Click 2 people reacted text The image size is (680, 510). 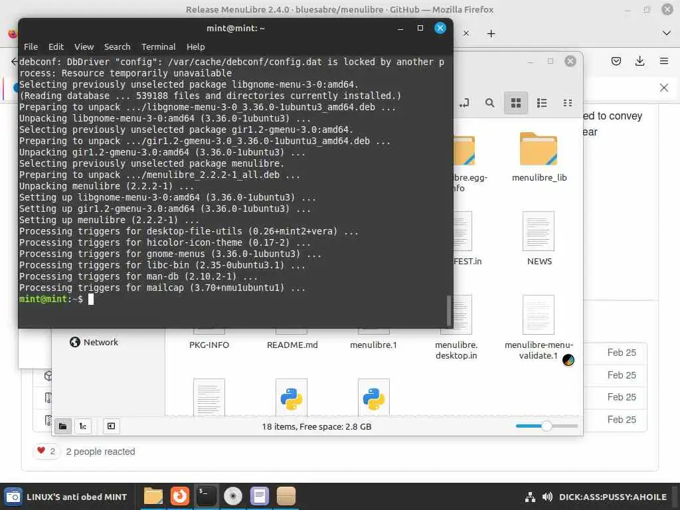click(x=100, y=452)
